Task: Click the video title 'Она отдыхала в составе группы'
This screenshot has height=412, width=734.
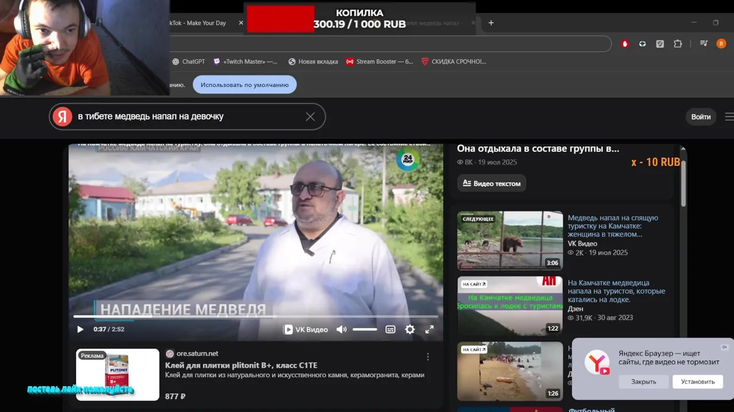Action: [538, 149]
